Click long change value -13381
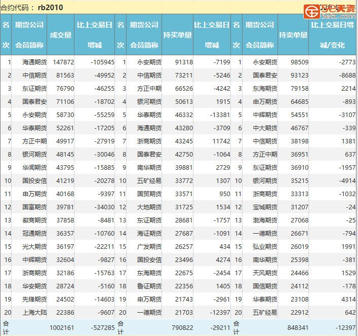Image resolution: width=358 pixels, height=336 pixels. pos(220,115)
